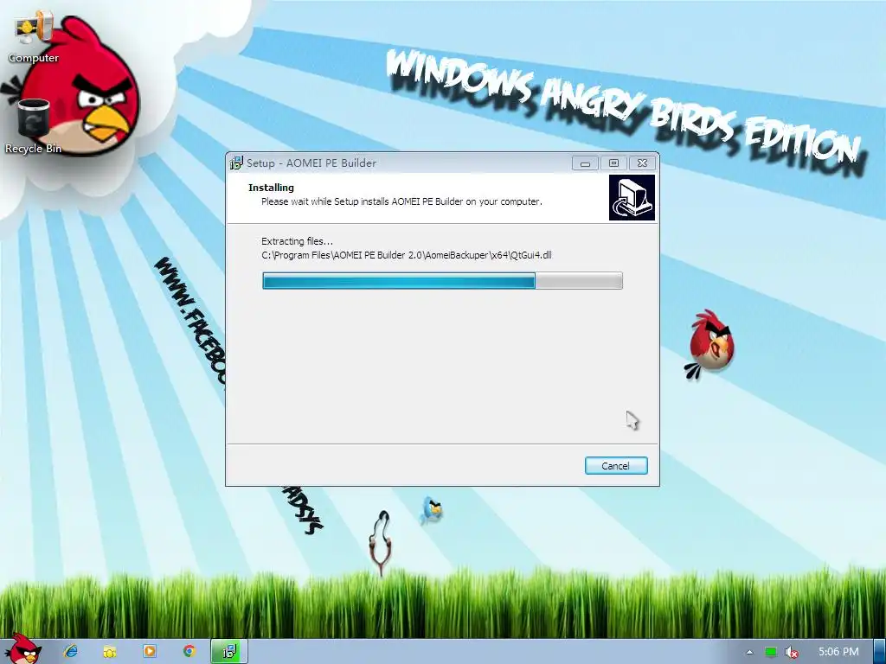Click the QtGui4.dll file path text

407,255
